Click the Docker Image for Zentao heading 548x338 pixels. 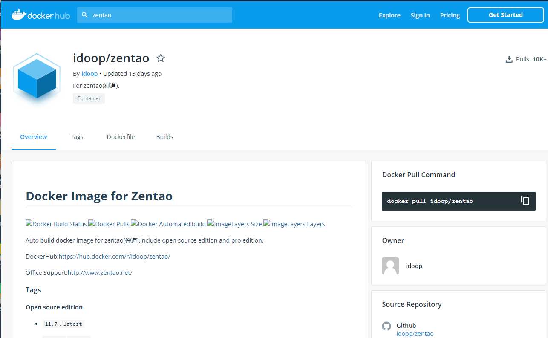(x=99, y=196)
